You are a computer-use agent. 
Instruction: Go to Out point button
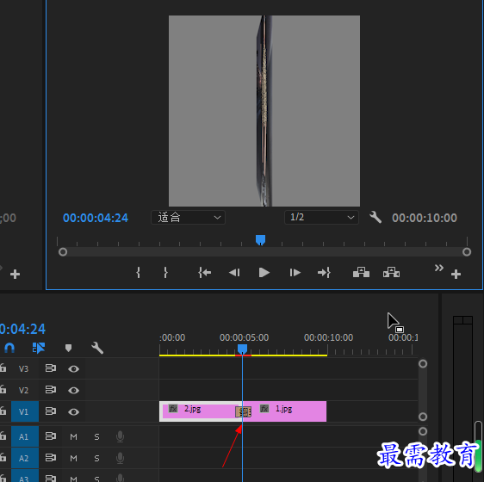click(x=324, y=273)
